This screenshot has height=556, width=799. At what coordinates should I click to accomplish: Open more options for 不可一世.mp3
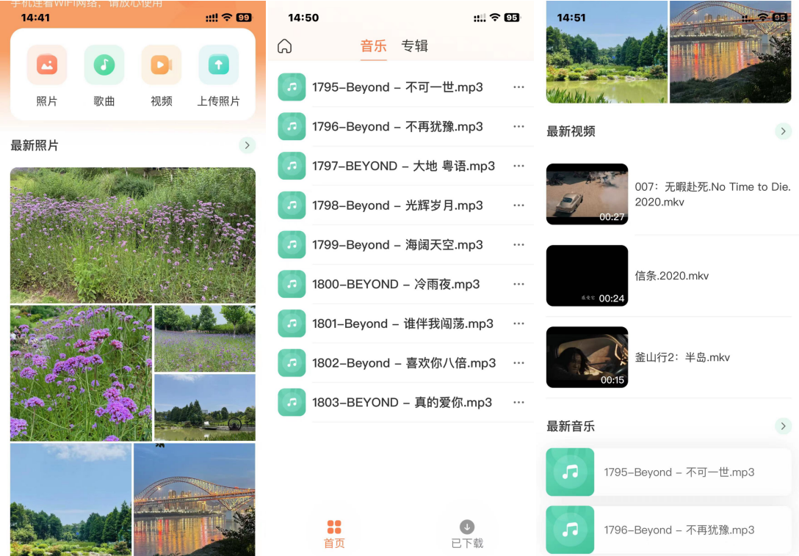tap(518, 87)
